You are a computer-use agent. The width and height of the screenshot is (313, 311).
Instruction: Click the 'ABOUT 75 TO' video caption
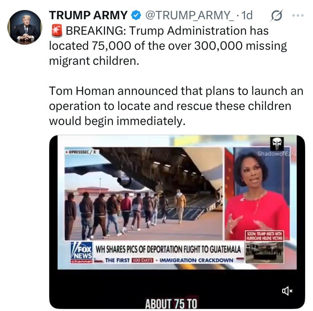click(x=171, y=303)
